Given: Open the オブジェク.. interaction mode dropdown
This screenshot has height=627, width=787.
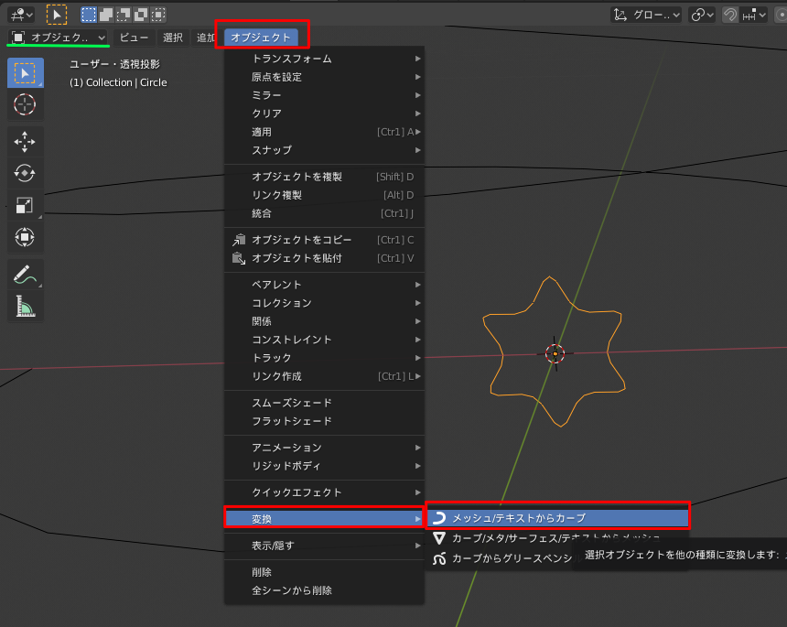Looking at the screenshot, I should pyautogui.click(x=59, y=38).
